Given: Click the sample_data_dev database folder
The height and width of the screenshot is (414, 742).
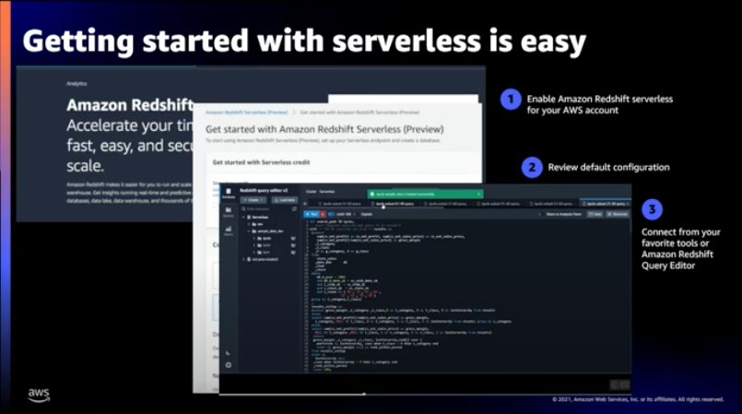Looking at the screenshot, I should pos(268,231).
